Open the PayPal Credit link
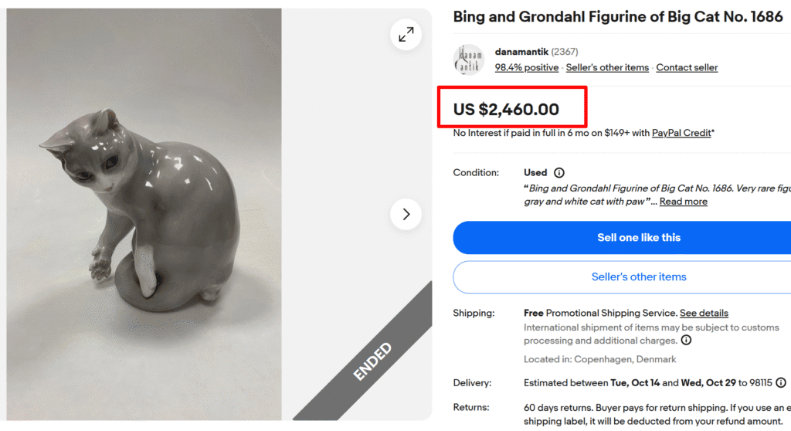The height and width of the screenshot is (431, 791). [x=681, y=133]
